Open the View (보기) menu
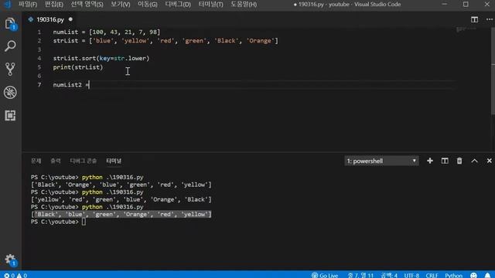The image size is (495, 278). [121, 5]
